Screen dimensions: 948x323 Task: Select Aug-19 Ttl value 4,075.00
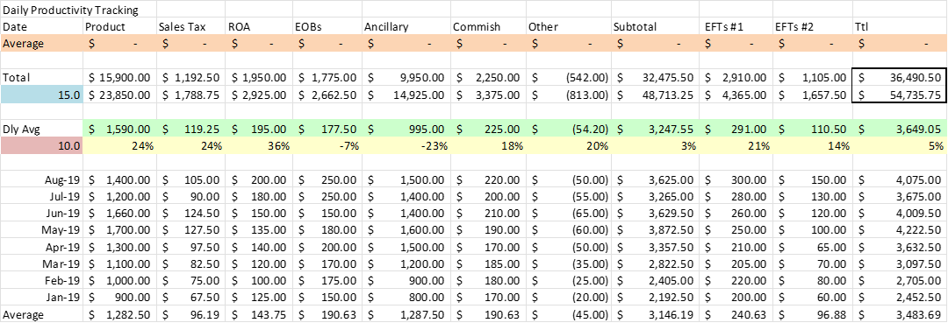[x=900, y=179]
